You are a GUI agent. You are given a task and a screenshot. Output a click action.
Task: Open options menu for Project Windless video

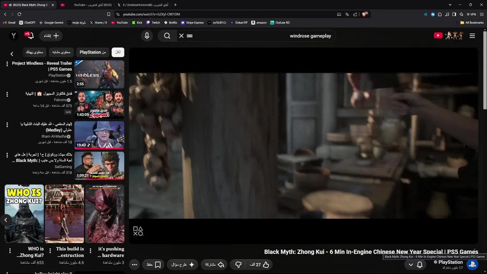tap(7, 64)
